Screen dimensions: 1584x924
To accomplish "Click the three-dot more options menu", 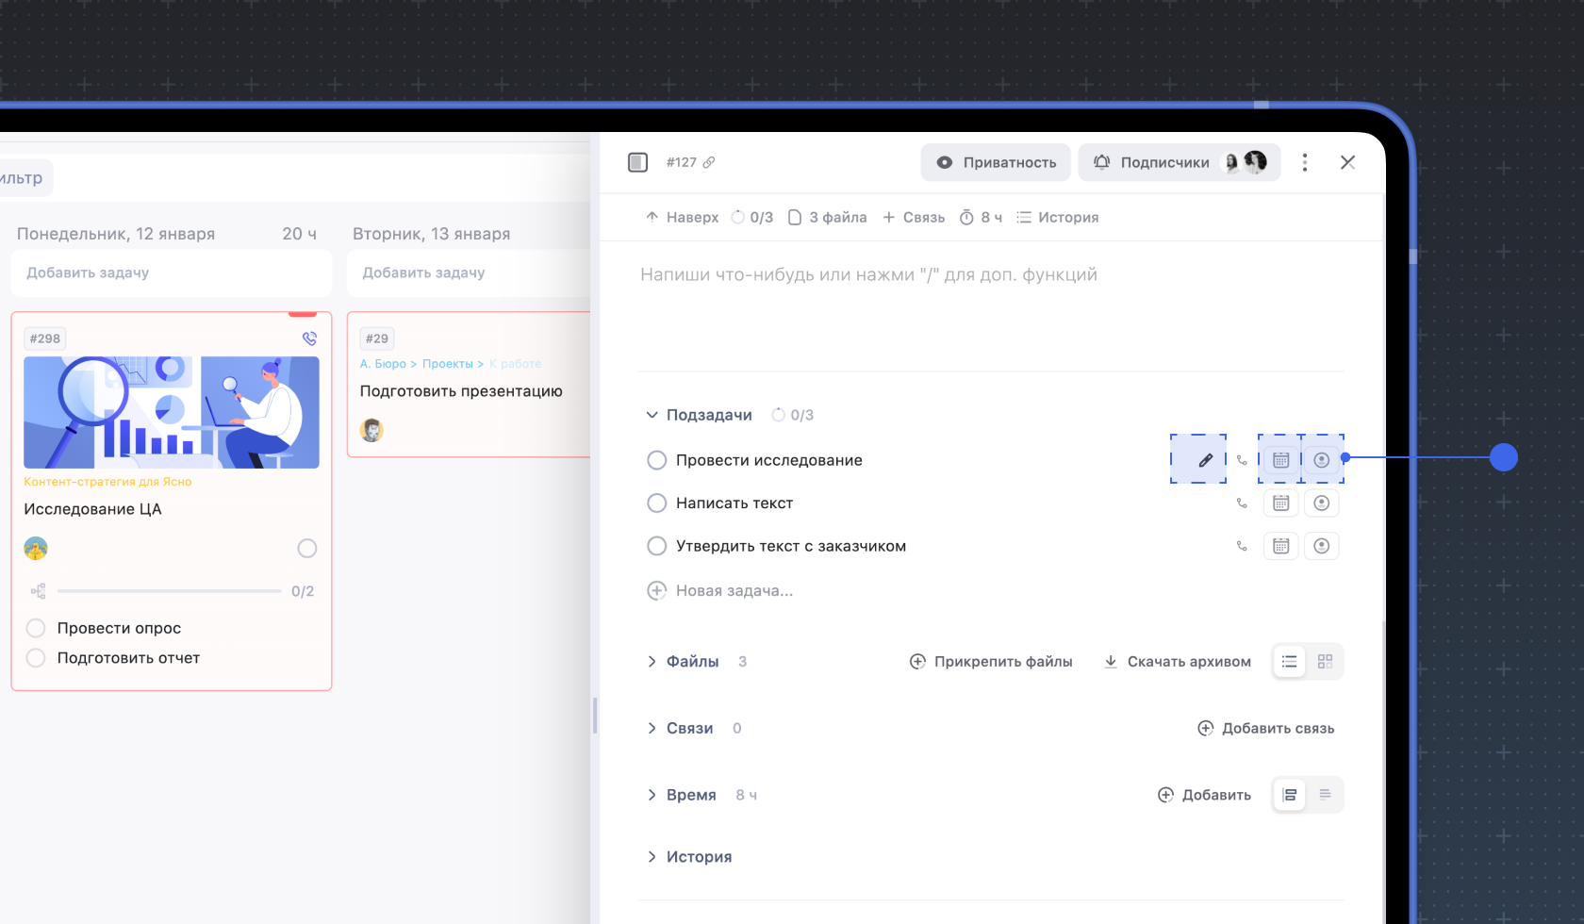I will (x=1305, y=162).
